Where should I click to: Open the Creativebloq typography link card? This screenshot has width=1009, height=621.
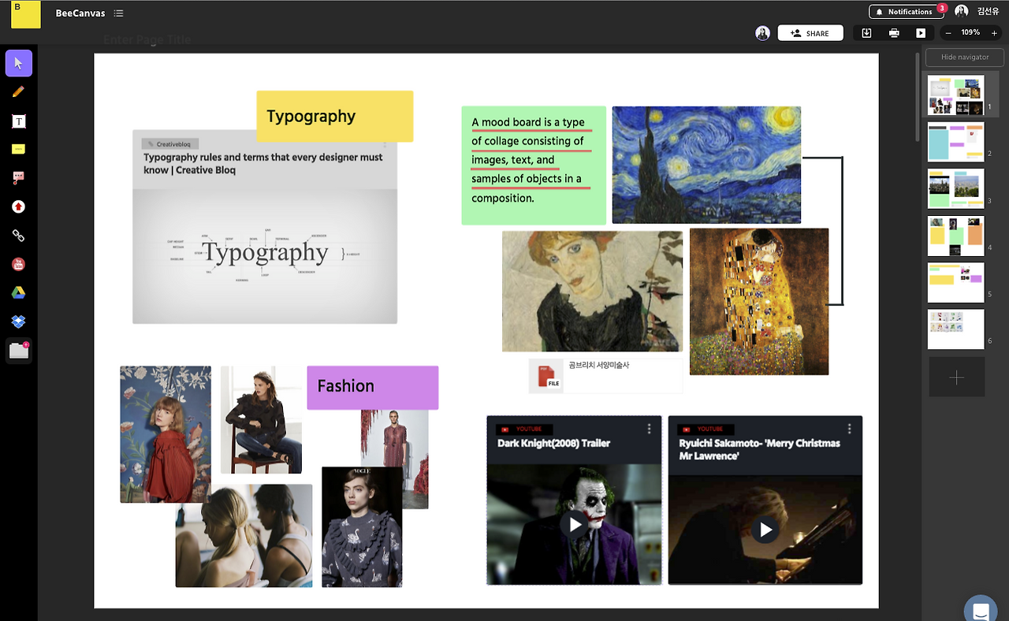tap(265, 227)
